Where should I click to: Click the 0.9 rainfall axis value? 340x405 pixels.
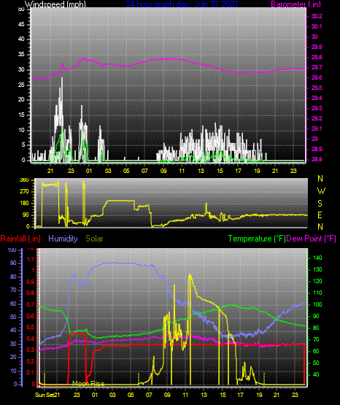[x=31, y=282]
